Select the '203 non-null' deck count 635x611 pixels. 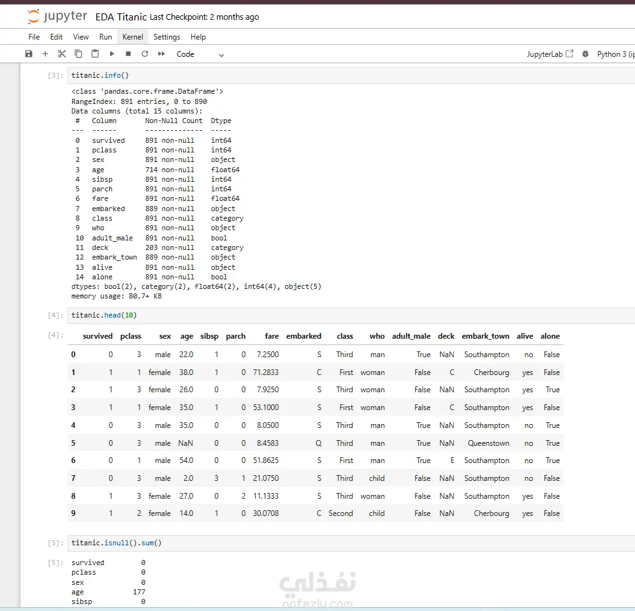click(170, 247)
